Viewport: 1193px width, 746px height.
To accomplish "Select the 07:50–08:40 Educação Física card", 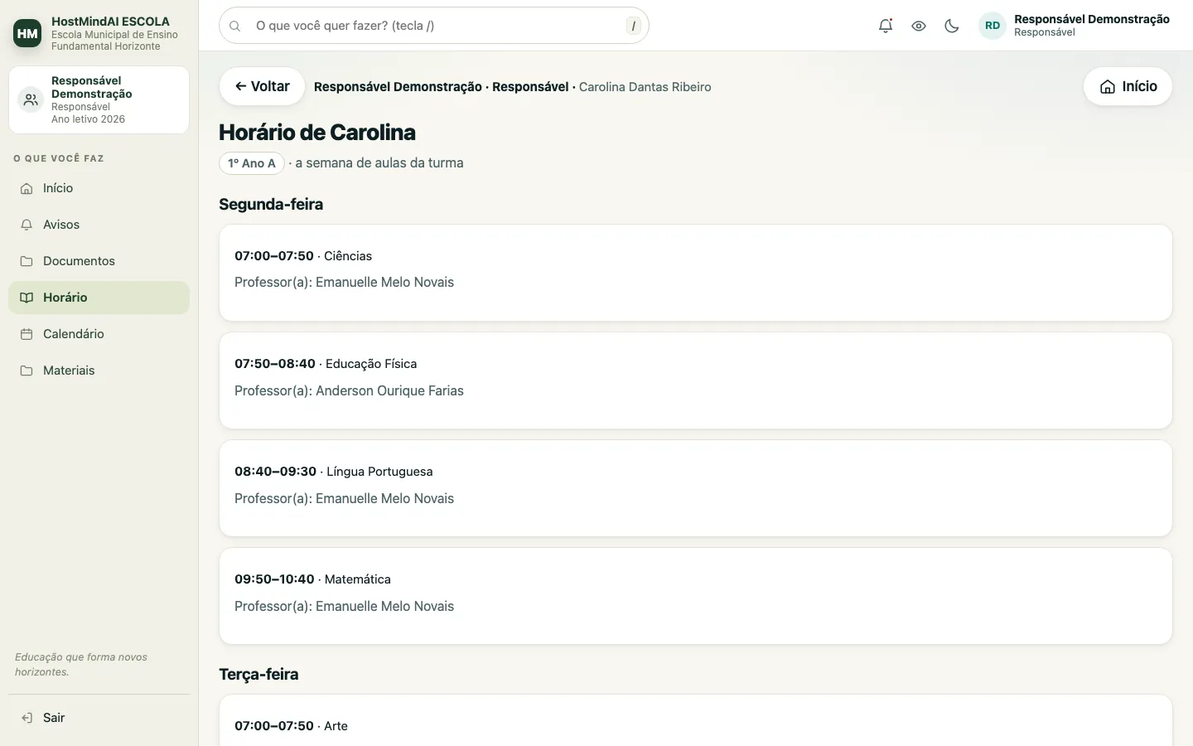I will click(696, 380).
